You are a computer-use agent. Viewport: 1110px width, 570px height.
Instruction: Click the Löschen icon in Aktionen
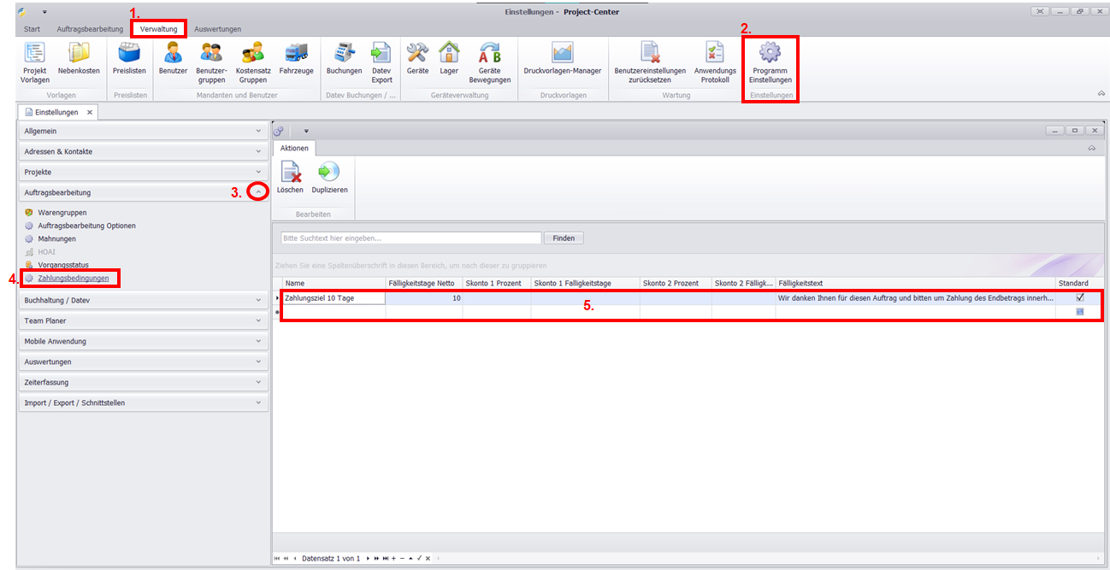pos(290,173)
